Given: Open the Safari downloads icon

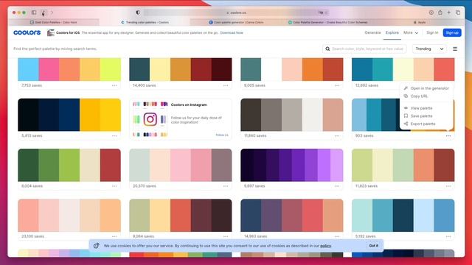Looking at the screenshot, I should coord(431,13).
